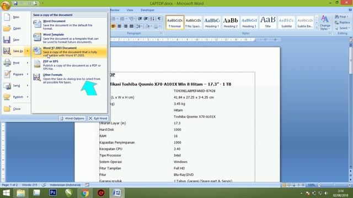
Task: Open Other Formats save dialog
Action: (x=69, y=79)
